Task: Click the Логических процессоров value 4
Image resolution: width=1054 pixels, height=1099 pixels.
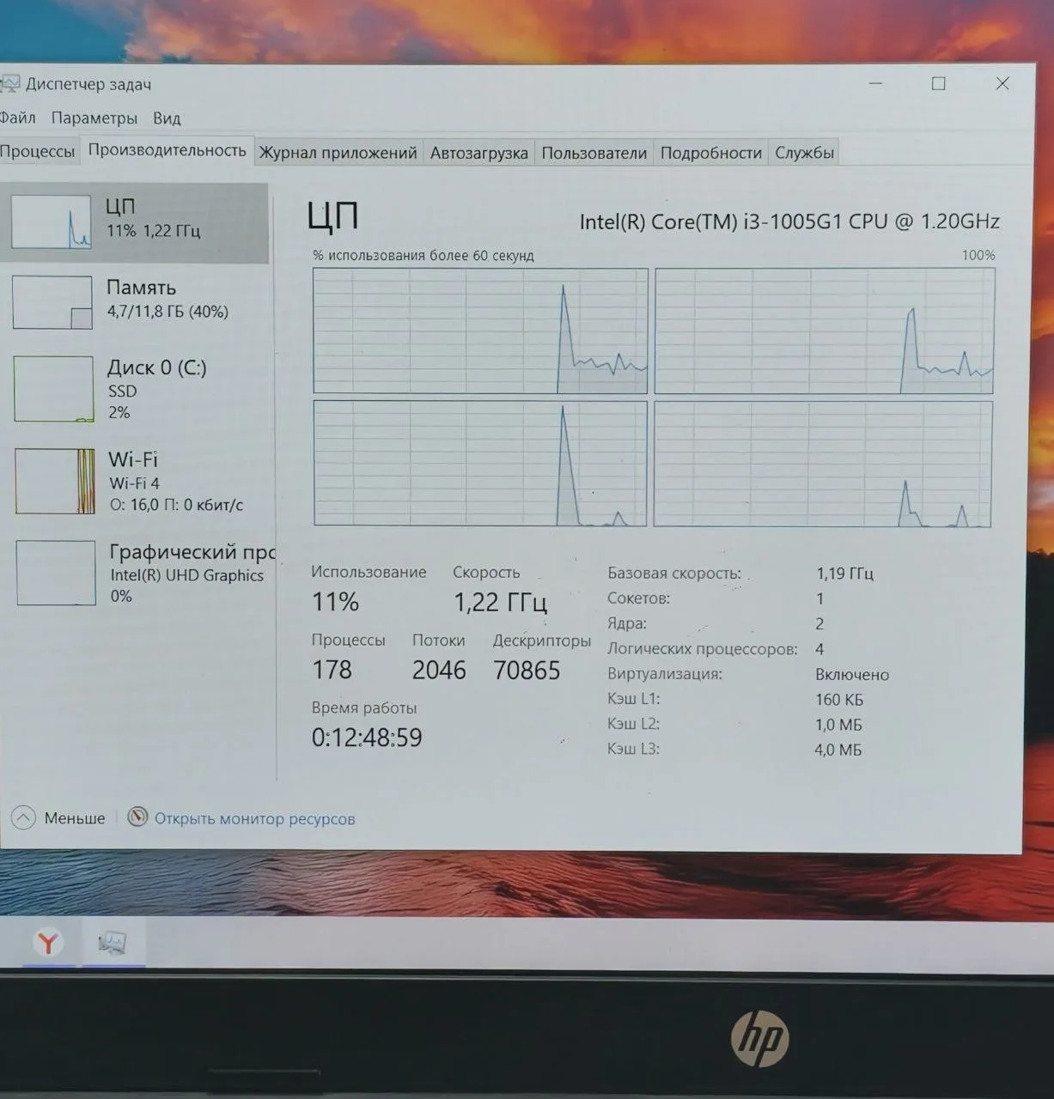Action: coord(819,649)
